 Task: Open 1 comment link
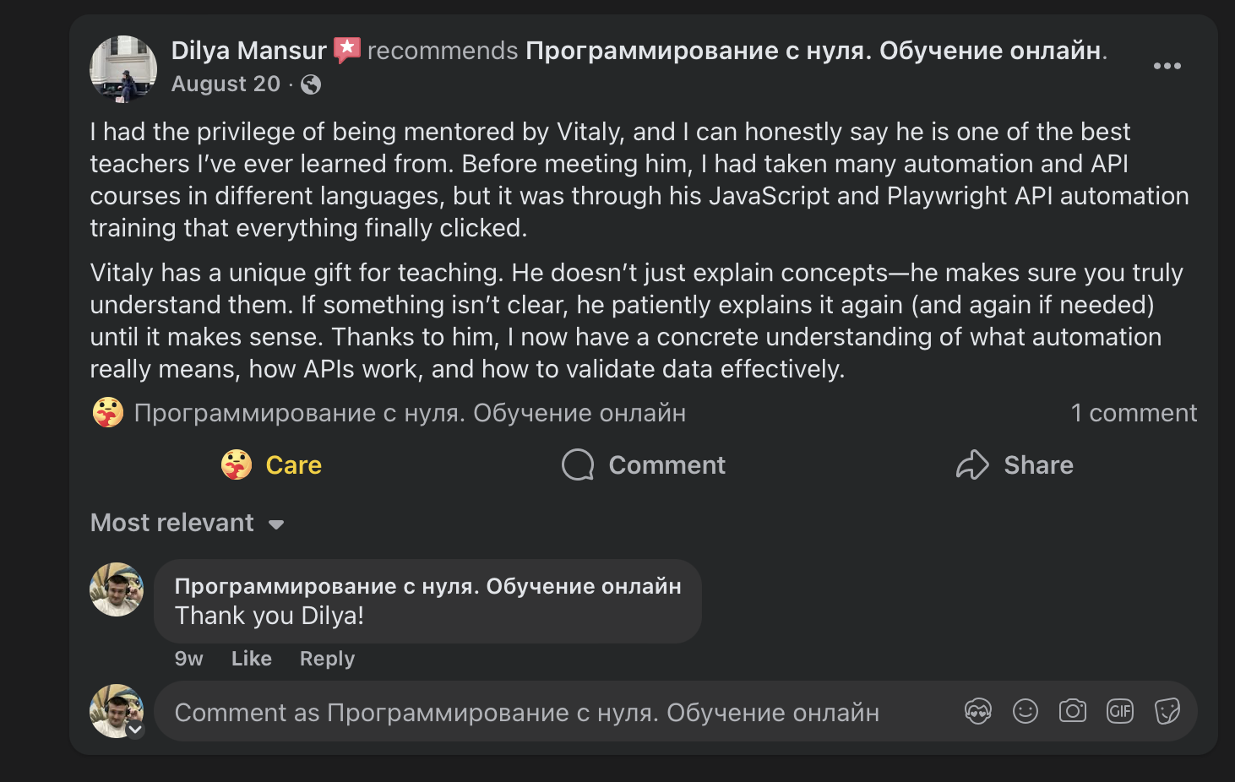[1134, 412]
